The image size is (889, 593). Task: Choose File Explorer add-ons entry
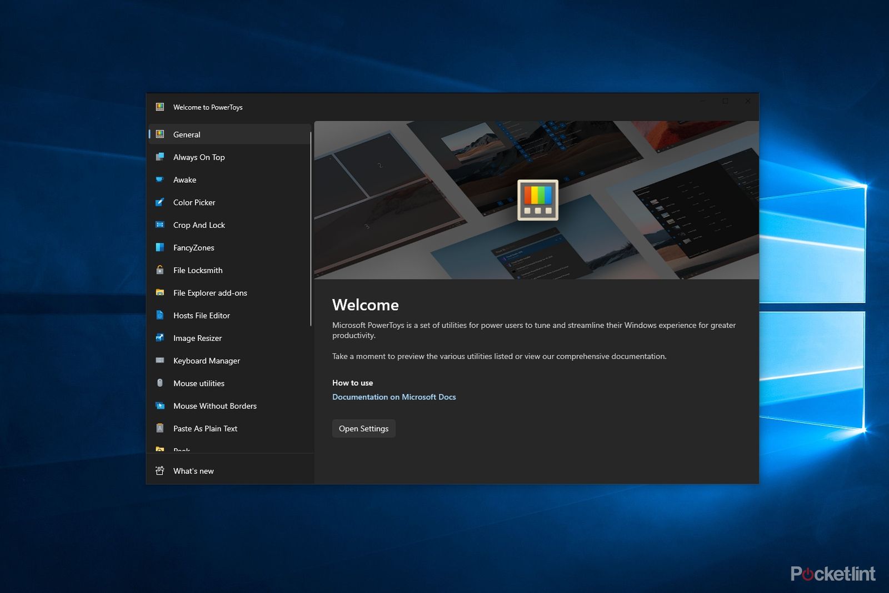tap(229, 292)
